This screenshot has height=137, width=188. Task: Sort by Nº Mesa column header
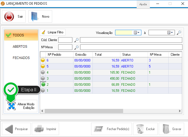(x=158, y=55)
